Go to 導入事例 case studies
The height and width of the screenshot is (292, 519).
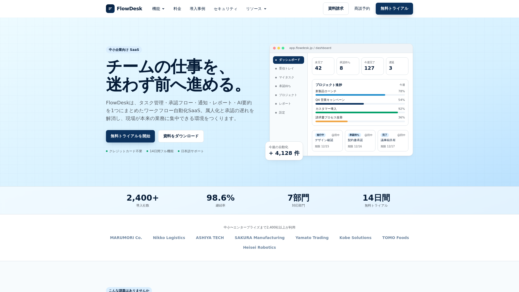(197, 9)
